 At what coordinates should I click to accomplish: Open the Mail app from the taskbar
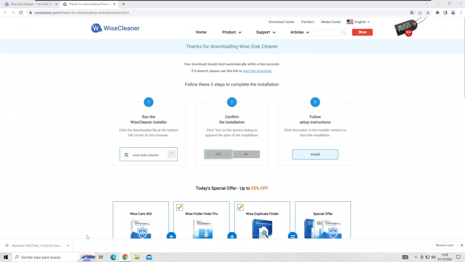[x=149, y=257]
